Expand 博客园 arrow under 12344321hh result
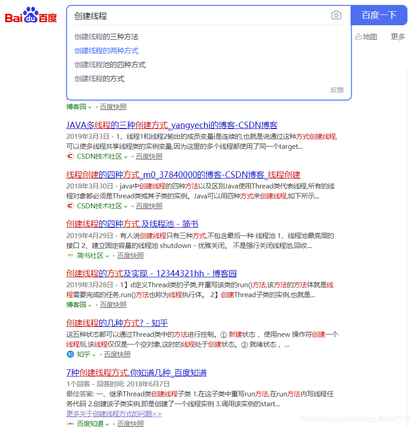The image size is (414, 427). coord(90,306)
